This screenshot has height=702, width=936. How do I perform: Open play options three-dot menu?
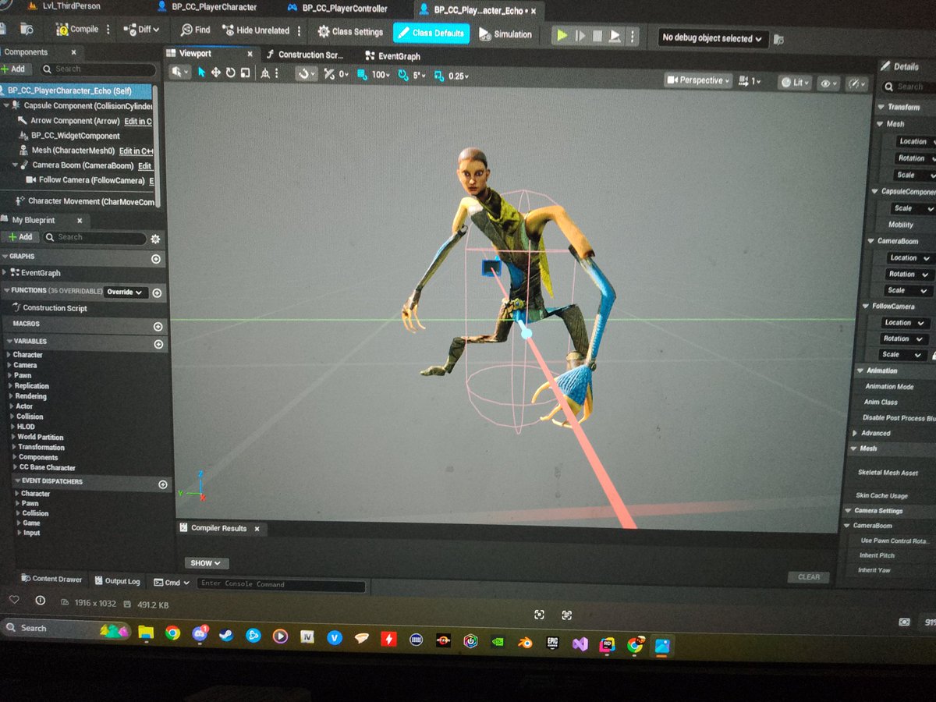pyautogui.click(x=633, y=37)
